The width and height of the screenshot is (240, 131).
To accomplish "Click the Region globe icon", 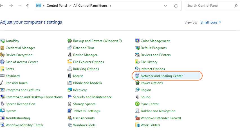I will click(x=137, y=90).
